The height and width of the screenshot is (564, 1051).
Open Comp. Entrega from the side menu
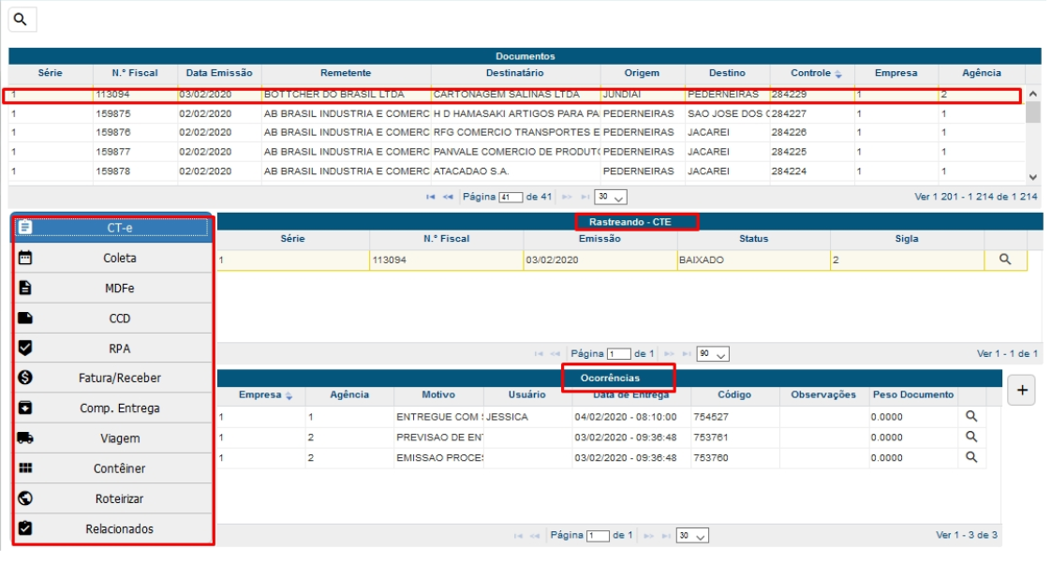click(119, 408)
